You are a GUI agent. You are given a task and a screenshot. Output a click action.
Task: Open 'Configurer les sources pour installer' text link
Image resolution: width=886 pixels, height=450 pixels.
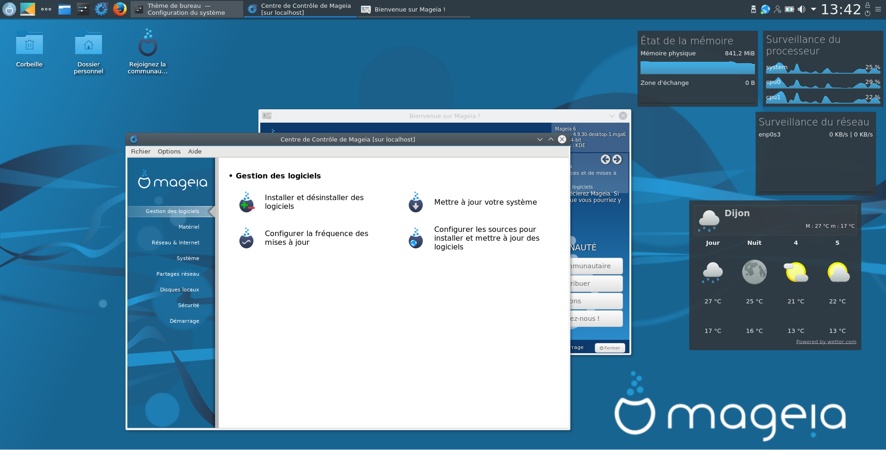click(x=487, y=238)
